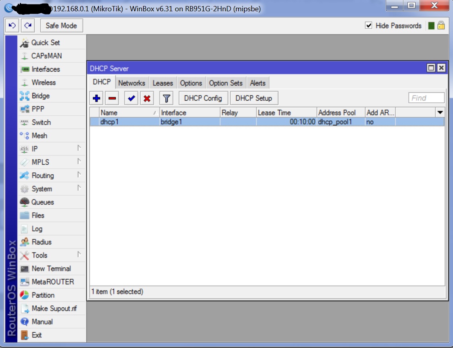Switch to the Alerts tab

tap(258, 83)
